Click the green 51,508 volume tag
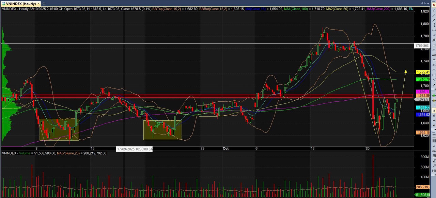The width and height of the screenshot is (436, 198). coord(422,195)
